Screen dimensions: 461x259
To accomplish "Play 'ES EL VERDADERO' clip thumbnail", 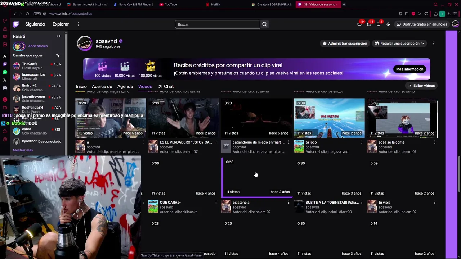I will (x=183, y=118).
